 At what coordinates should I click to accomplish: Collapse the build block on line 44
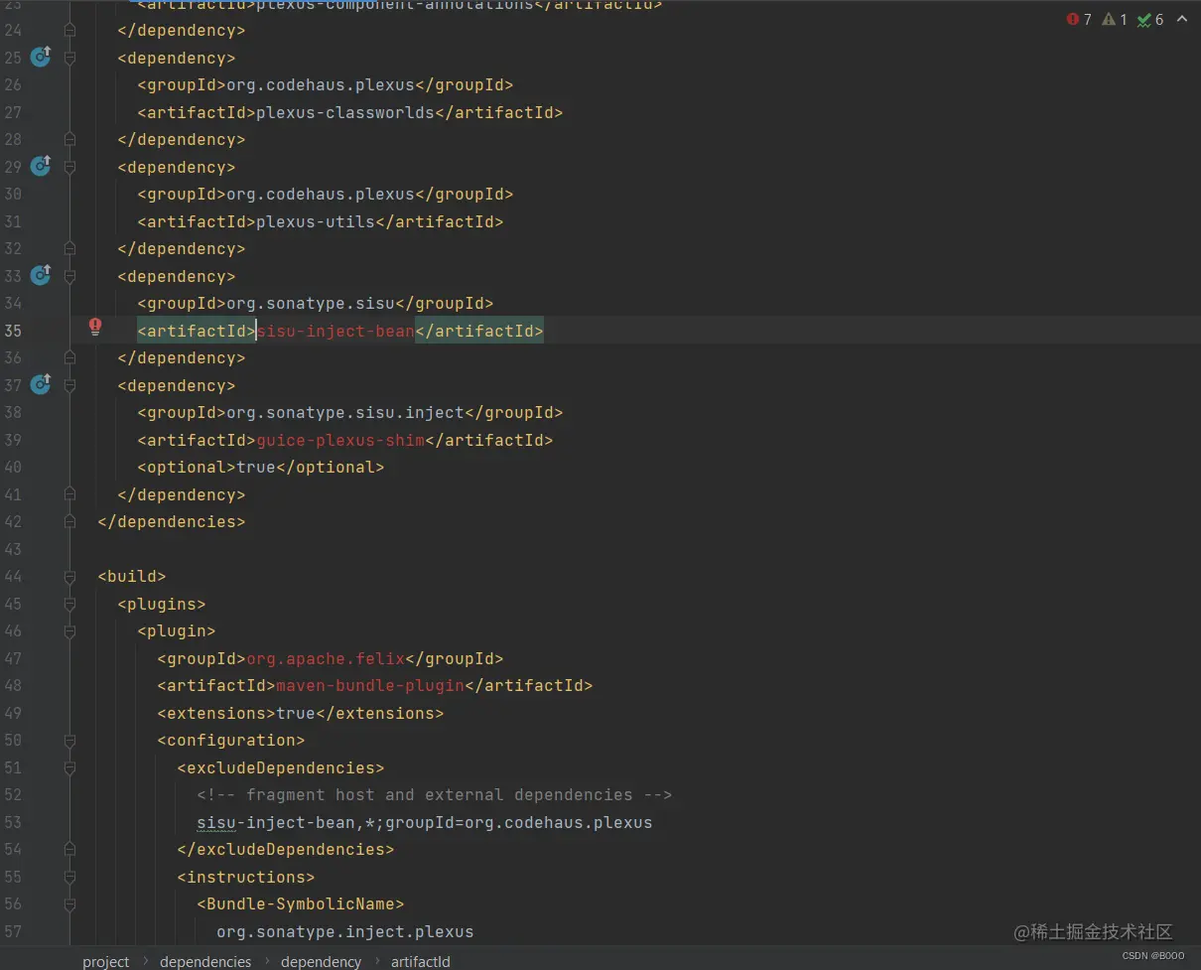click(69, 576)
